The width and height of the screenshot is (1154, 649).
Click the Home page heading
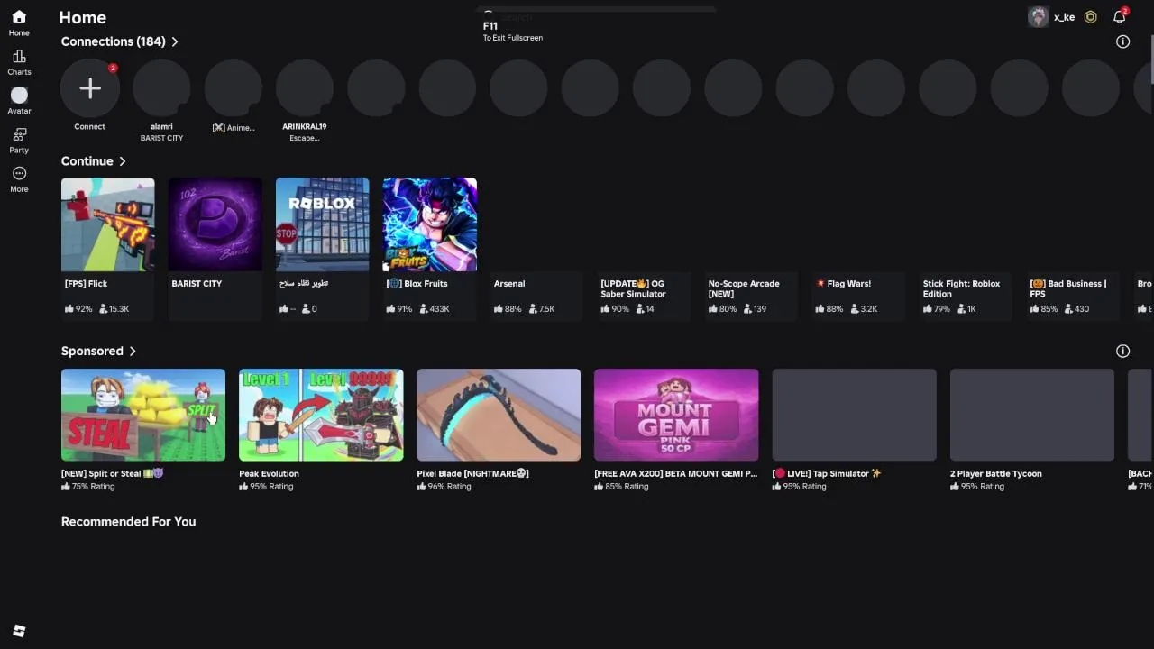82,17
